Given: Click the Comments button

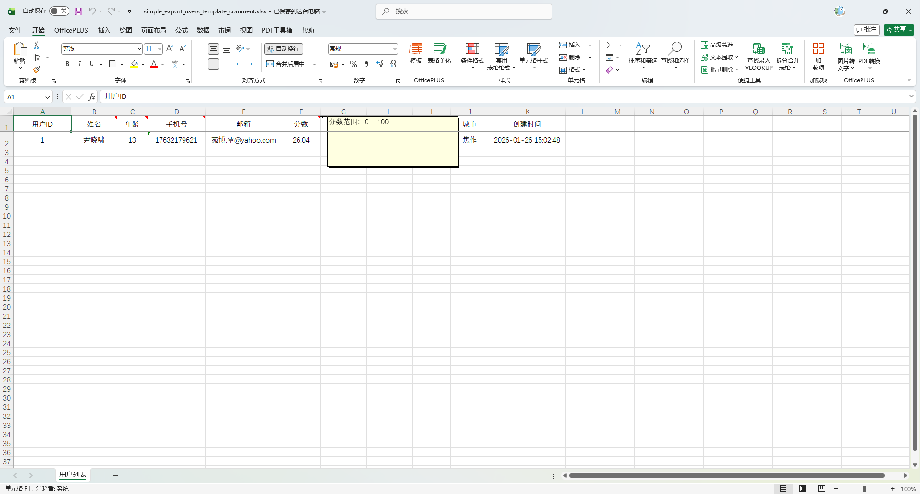Looking at the screenshot, I should (x=866, y=30).
